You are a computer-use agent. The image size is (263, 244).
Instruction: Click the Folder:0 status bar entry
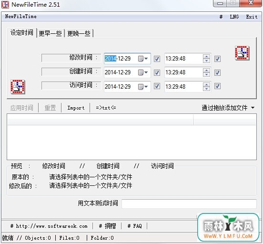(102, 238)
